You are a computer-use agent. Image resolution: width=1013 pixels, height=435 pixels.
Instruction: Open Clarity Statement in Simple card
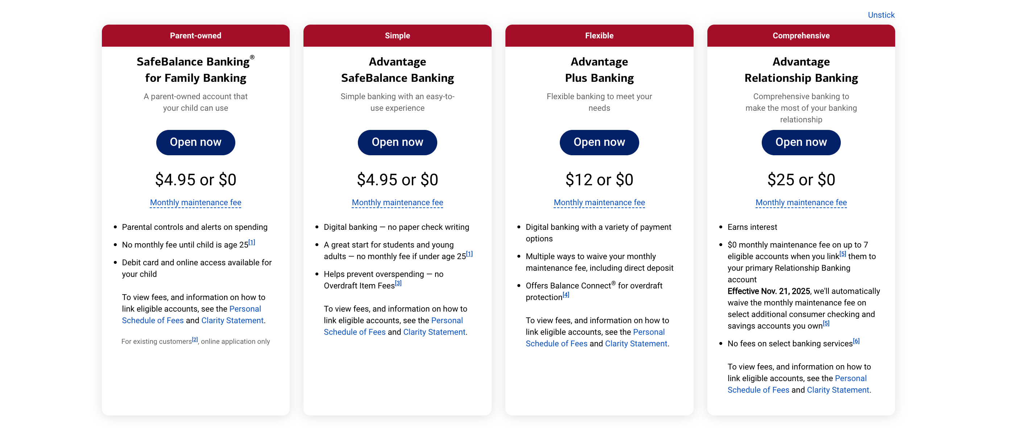434,332
